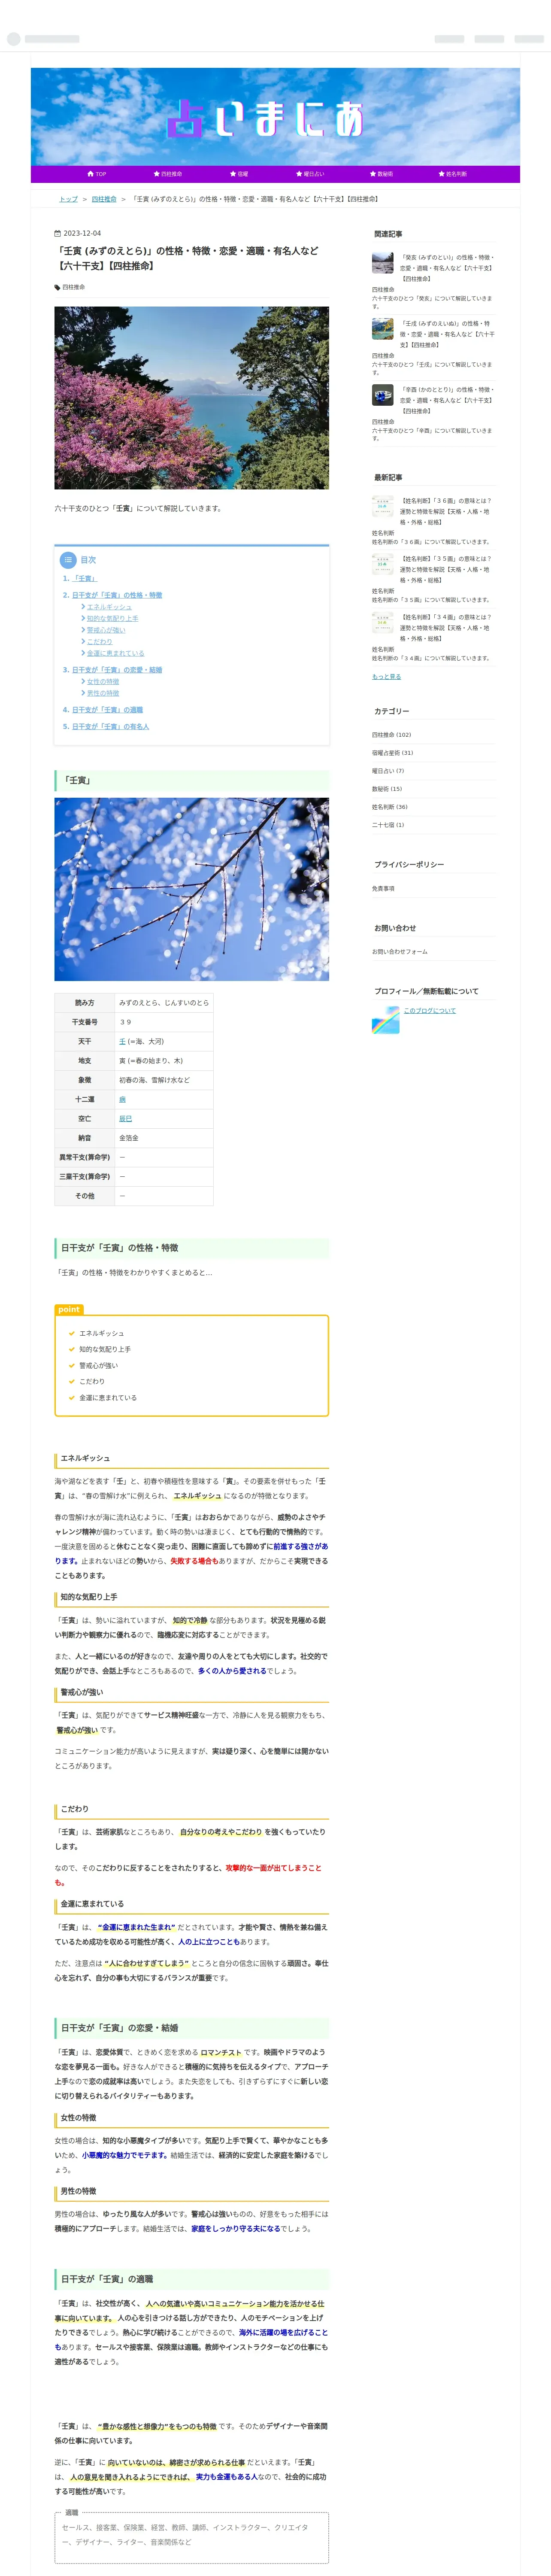
Task: Click the 辰巳 link in the 空亡 row
Action: point(125,1119)
